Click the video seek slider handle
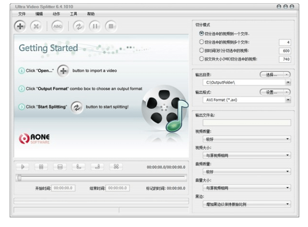 (19, 178)
